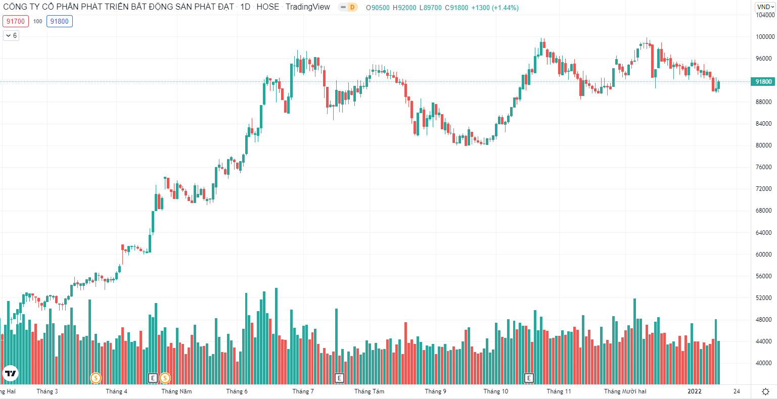Image resolution: width=777 pixels, height=399 pixels.
Task: Click the Tháng 7 time axis label
Action: 303,391
